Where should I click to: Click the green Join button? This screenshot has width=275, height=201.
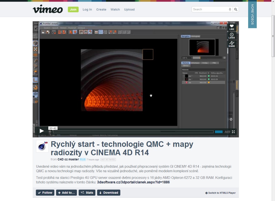tap(73, 9)
